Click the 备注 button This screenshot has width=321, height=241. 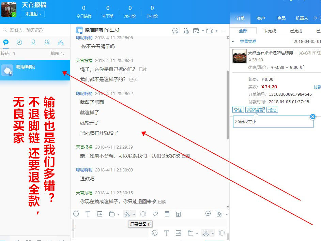(238, 110)
